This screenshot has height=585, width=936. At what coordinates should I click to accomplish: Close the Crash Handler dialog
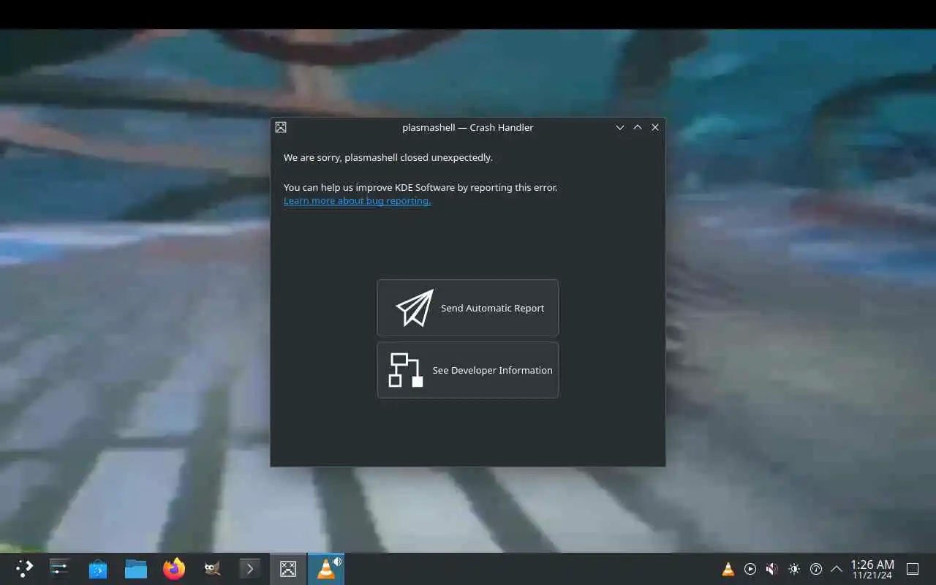[655, 127]
